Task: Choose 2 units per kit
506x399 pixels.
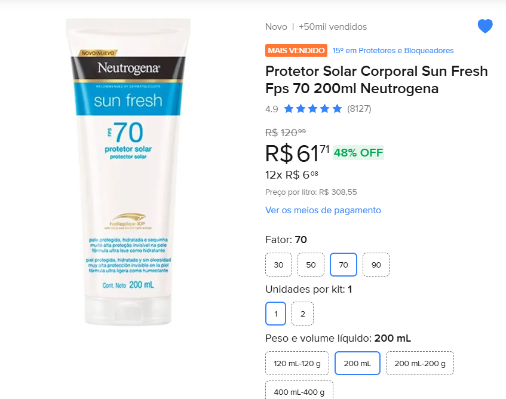Action: (x=302, y=314)
